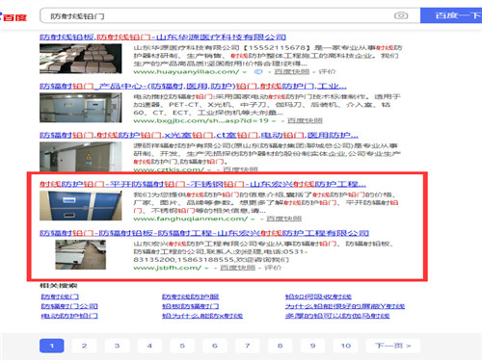Go to results page 9
The width and height of the screenshot is (482, 361).
coord(312,346)
